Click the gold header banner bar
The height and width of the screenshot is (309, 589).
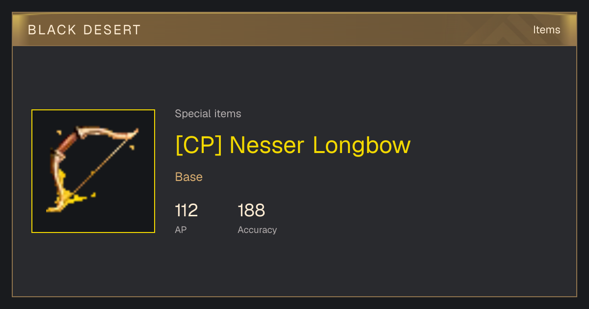click(x=294, y=30)
